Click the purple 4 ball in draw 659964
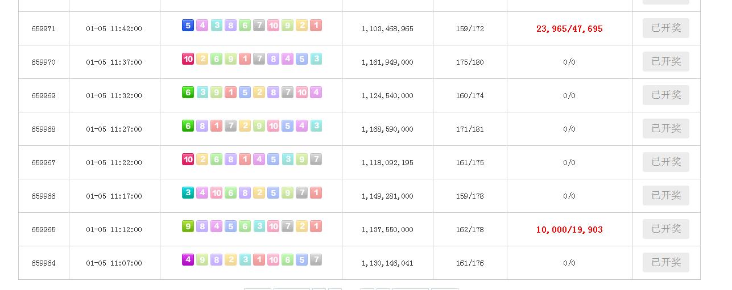Image resolution: width=732 pixels, height=290 pixels. point(188,260)
